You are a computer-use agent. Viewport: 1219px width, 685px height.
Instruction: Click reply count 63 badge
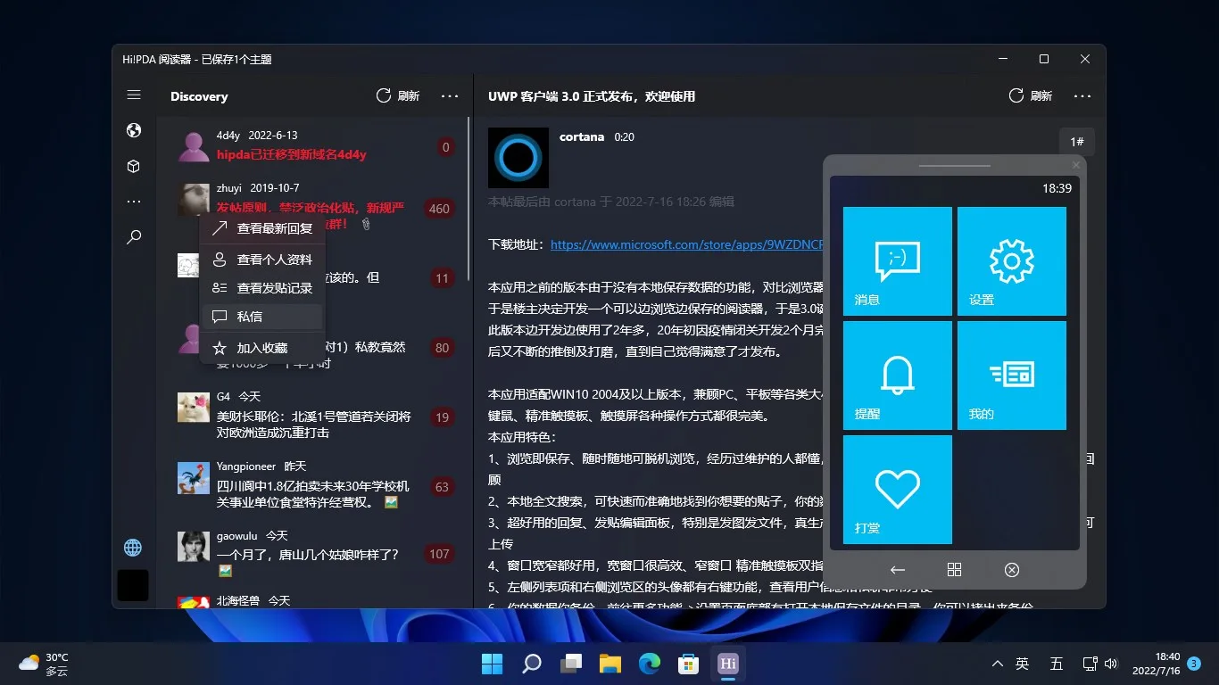(442, 487)
